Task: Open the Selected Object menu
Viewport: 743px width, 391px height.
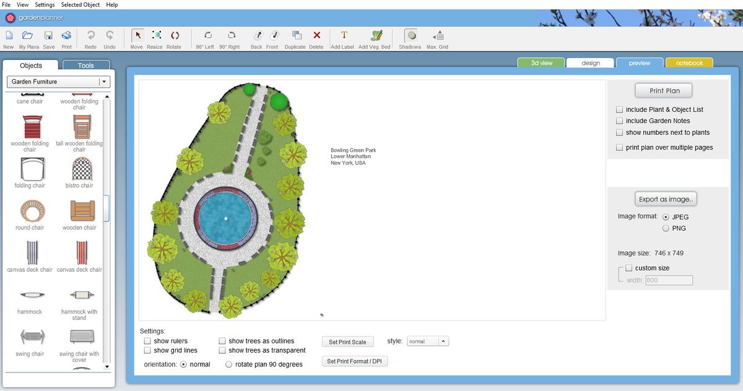Action: click(x=80, y=4)
